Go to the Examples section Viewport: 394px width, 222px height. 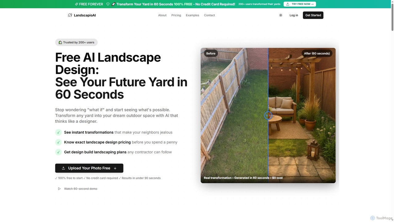tap(192, 15)
